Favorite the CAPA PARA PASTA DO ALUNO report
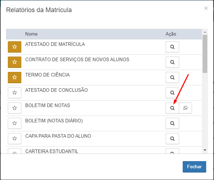214x180 pixels. pyautogui.click(x=15, y=139)
